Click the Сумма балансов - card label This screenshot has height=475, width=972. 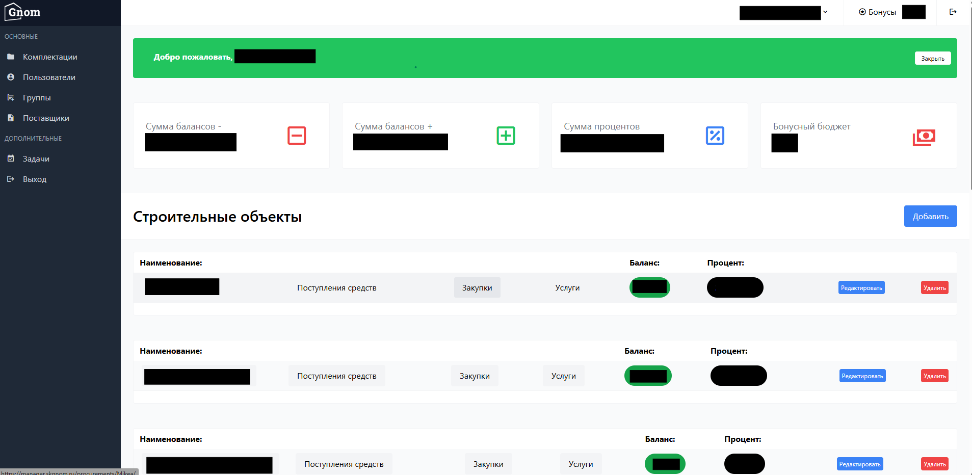183,126
